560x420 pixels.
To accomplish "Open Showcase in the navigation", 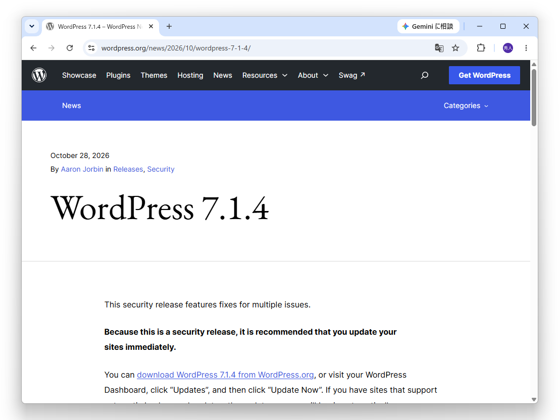I will [79, 75].
